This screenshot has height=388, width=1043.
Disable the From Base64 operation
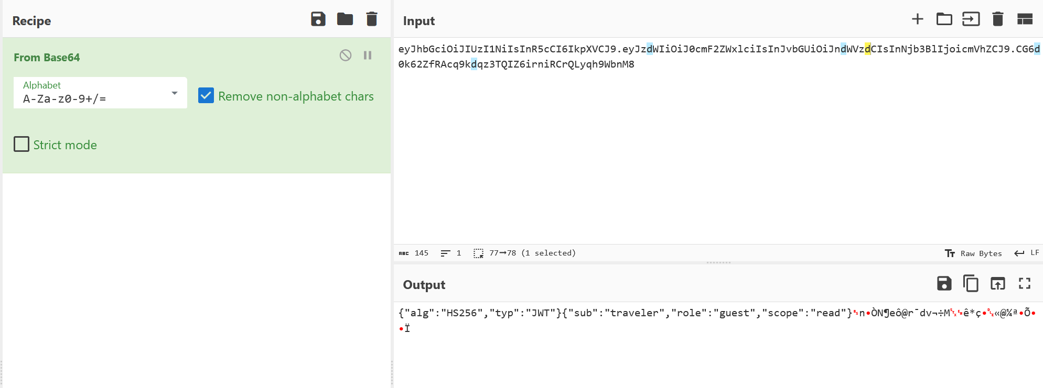click(x=346, y=55)
